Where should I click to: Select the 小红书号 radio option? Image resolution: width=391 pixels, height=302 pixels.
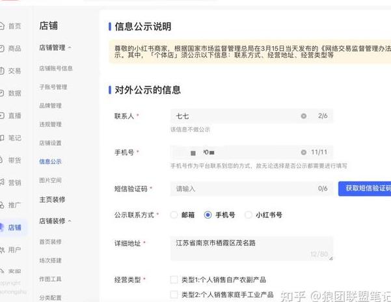coord(248,215)
